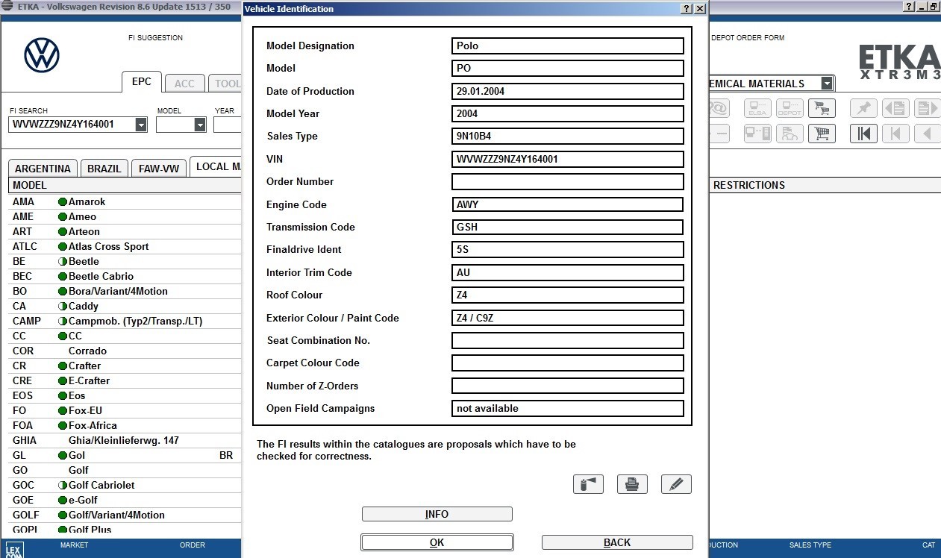Click the cart with two trolleys icon
The width and height of the screenshot is (941, 558).
pyautogui.click(x=823, y=108)
